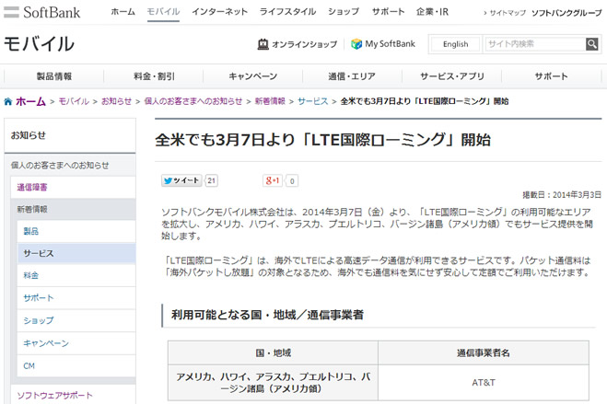Click 利用可能となる国・地域／通信事業者 heading
The height and width of the screenshot is (404, 607).
(x=267, y=315)
